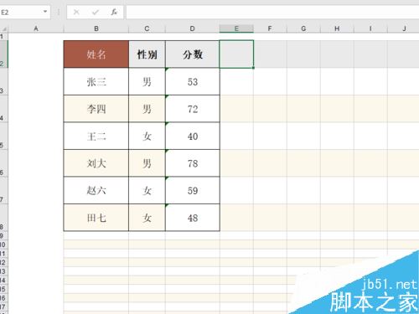Select column E header
Screen dimensions: 419x314
(236, 28)
